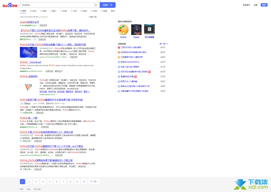
Task: Click the Painter software thumbnail
Action: coord(136,29)
